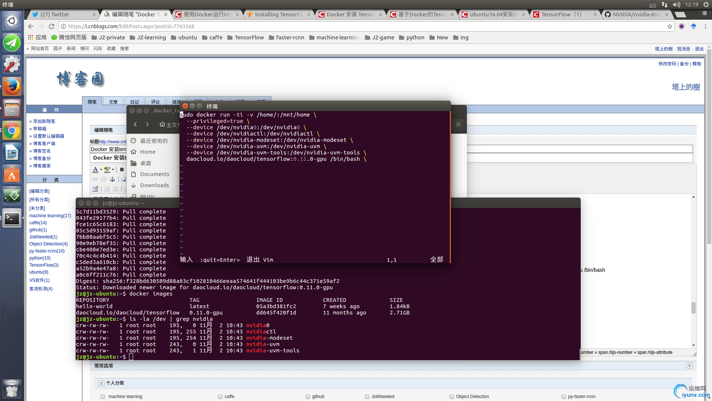Switch to the Twitter tab
712x401 pixels.
(x=62, y=14)
